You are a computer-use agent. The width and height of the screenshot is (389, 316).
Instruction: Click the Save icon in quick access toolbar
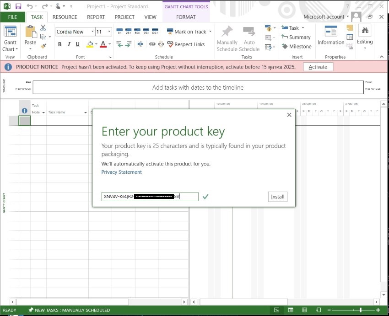[18, 6]
